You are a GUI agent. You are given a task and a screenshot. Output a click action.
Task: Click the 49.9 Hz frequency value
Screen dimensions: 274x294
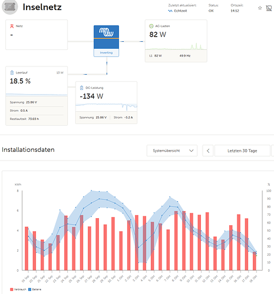point(185,56)
